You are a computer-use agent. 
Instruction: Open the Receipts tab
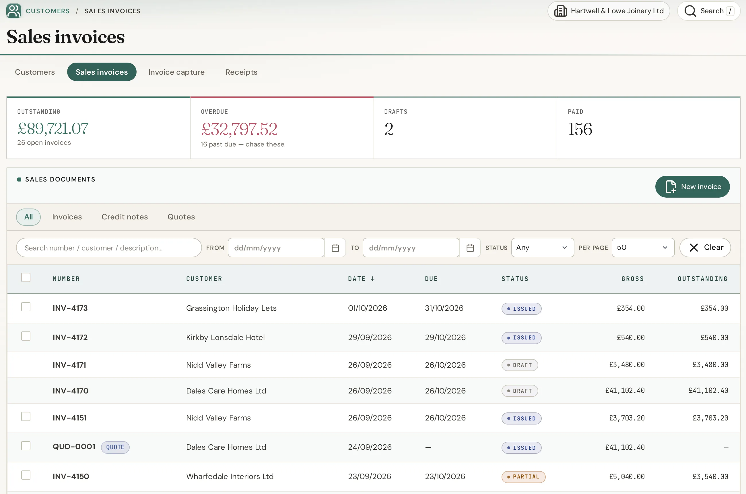click(x=241, y=72)
